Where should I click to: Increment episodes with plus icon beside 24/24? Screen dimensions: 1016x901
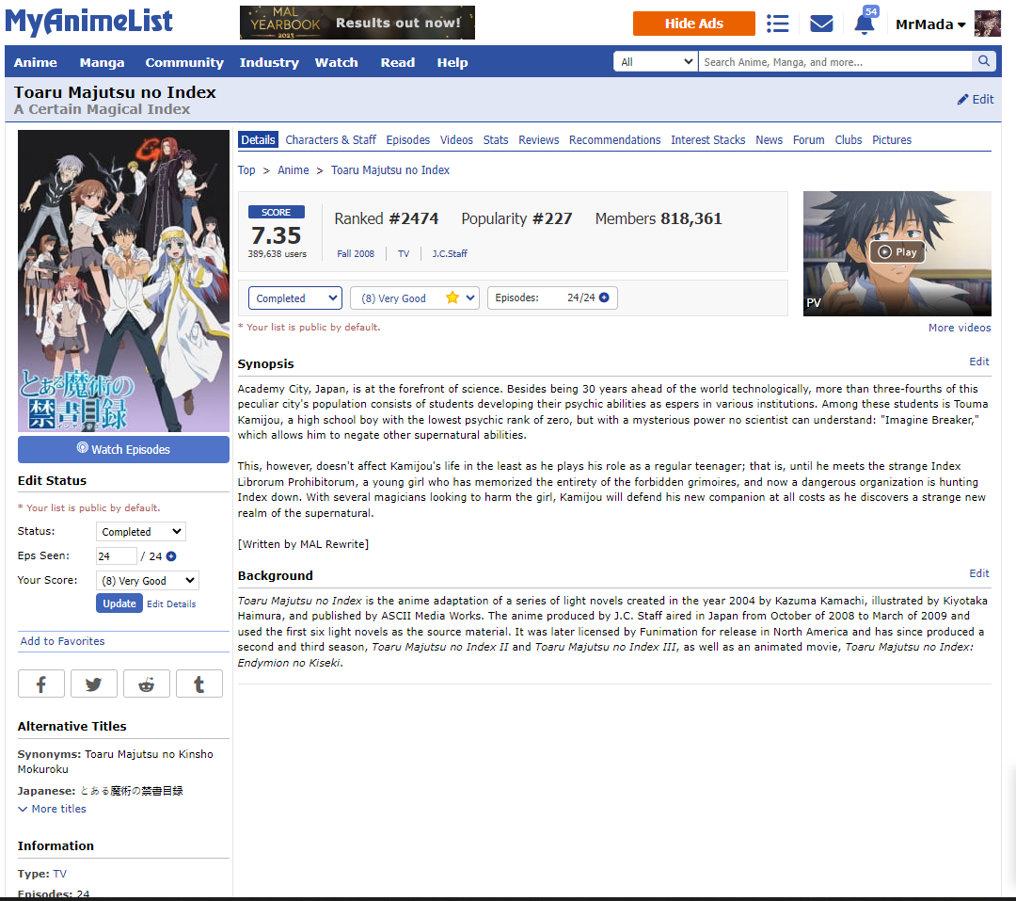tap(604, 298)
